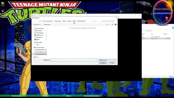Open the view options dropdown arrow
The width and height of the screenshot is (174, 98).
[109, 24]
